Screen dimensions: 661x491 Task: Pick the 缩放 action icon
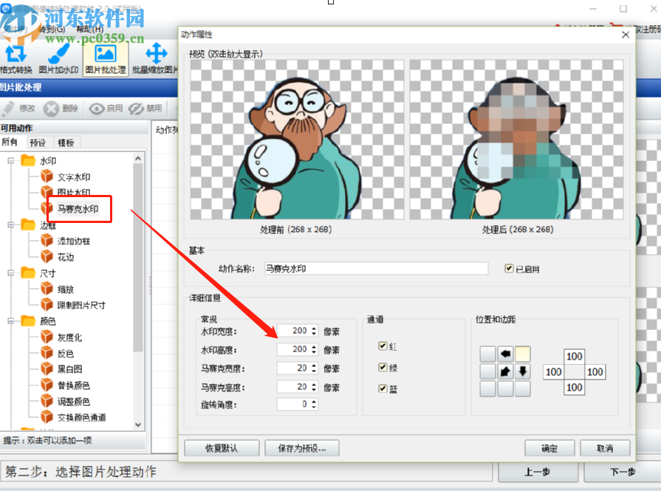tap(47, 289)
